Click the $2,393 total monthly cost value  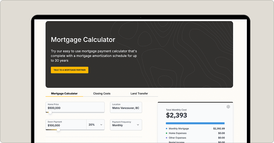pos(176,115)
